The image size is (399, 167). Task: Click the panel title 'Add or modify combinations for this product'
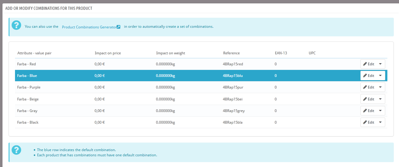tap(49, 8)
